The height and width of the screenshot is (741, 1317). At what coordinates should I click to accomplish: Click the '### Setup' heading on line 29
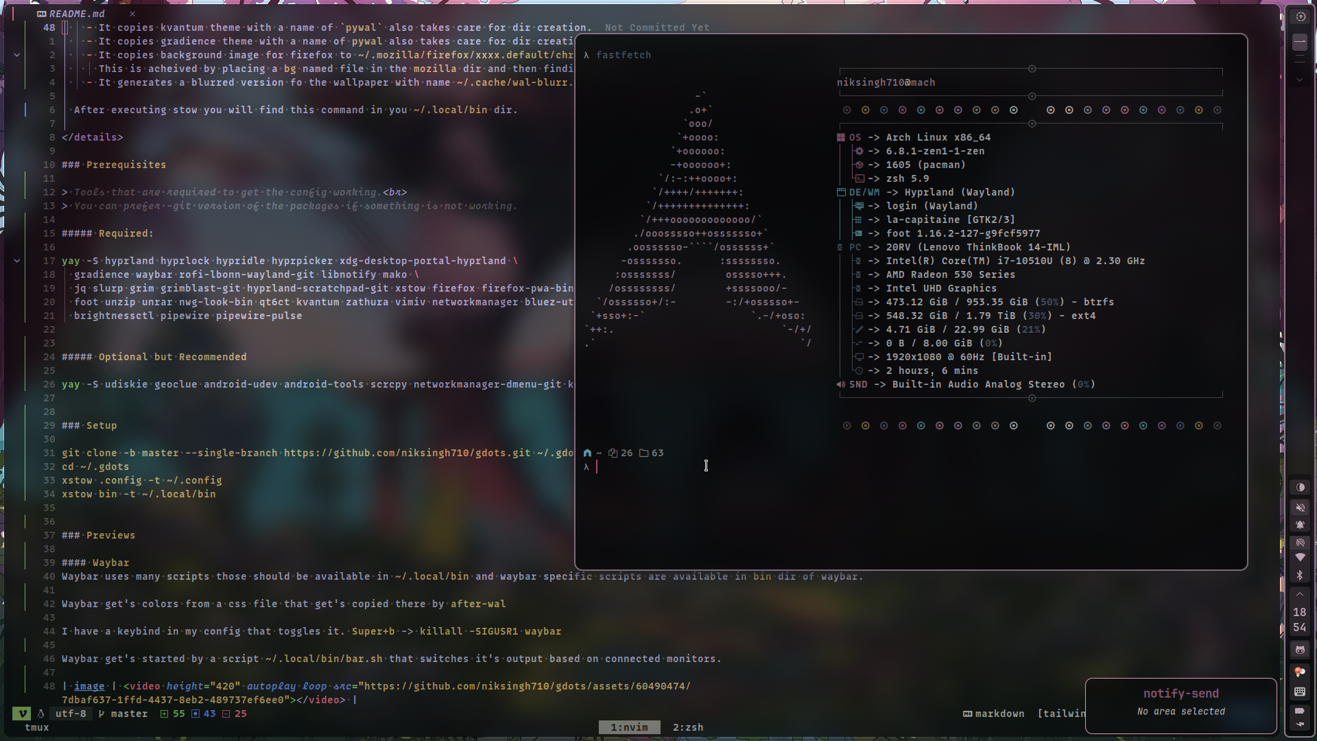[x=89, y=425]
